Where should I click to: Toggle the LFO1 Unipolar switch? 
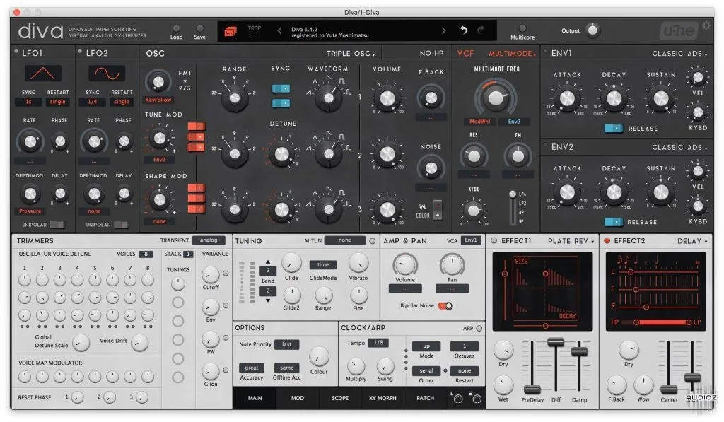[57, 225]
